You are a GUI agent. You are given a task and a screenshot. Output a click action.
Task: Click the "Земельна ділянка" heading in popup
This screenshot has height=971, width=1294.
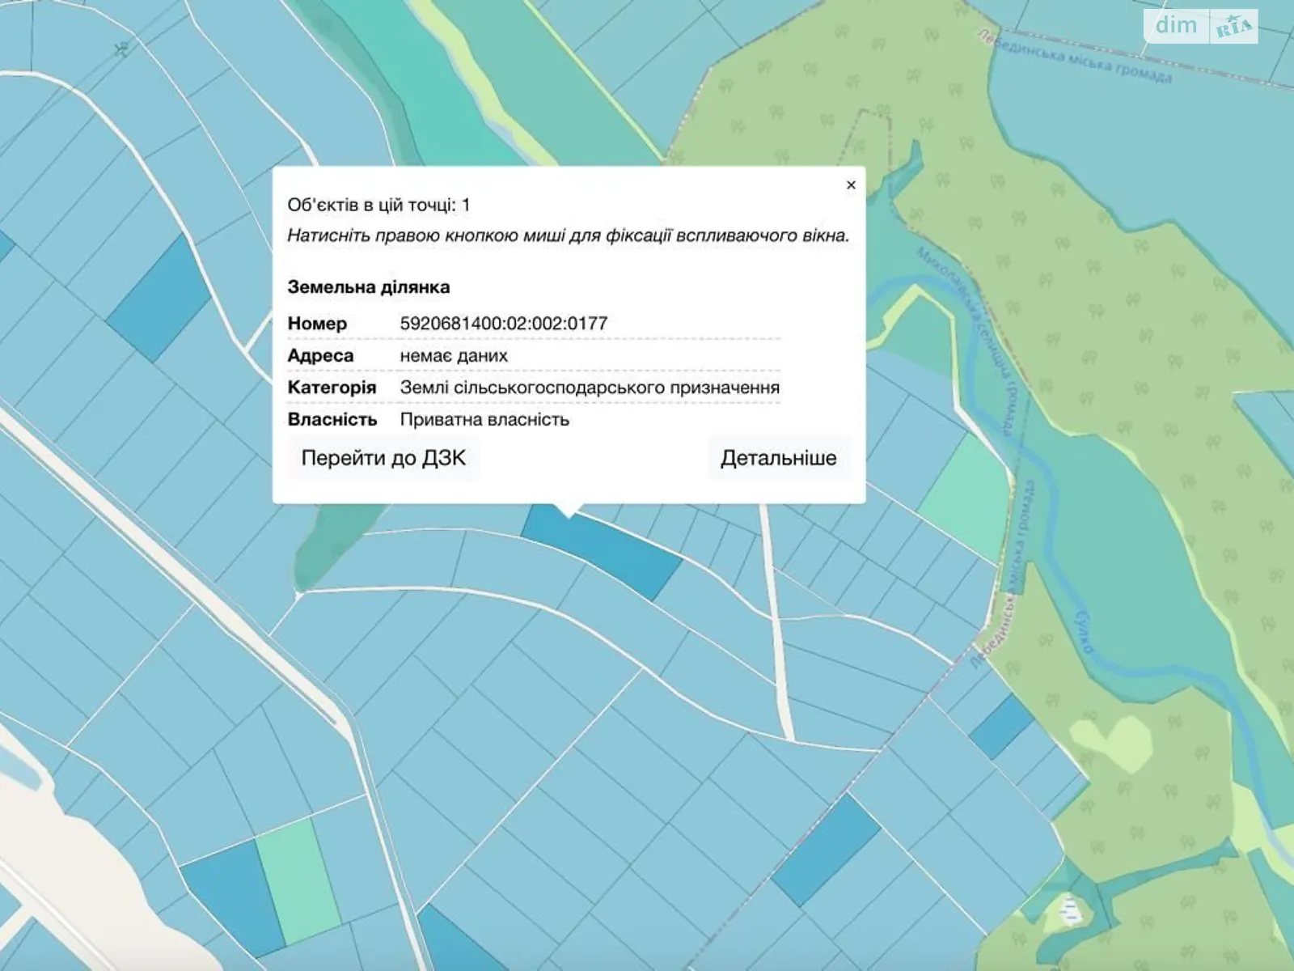click(369, 287)
